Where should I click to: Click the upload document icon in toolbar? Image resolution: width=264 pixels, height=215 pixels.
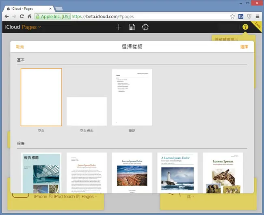[x=132, y=27]
